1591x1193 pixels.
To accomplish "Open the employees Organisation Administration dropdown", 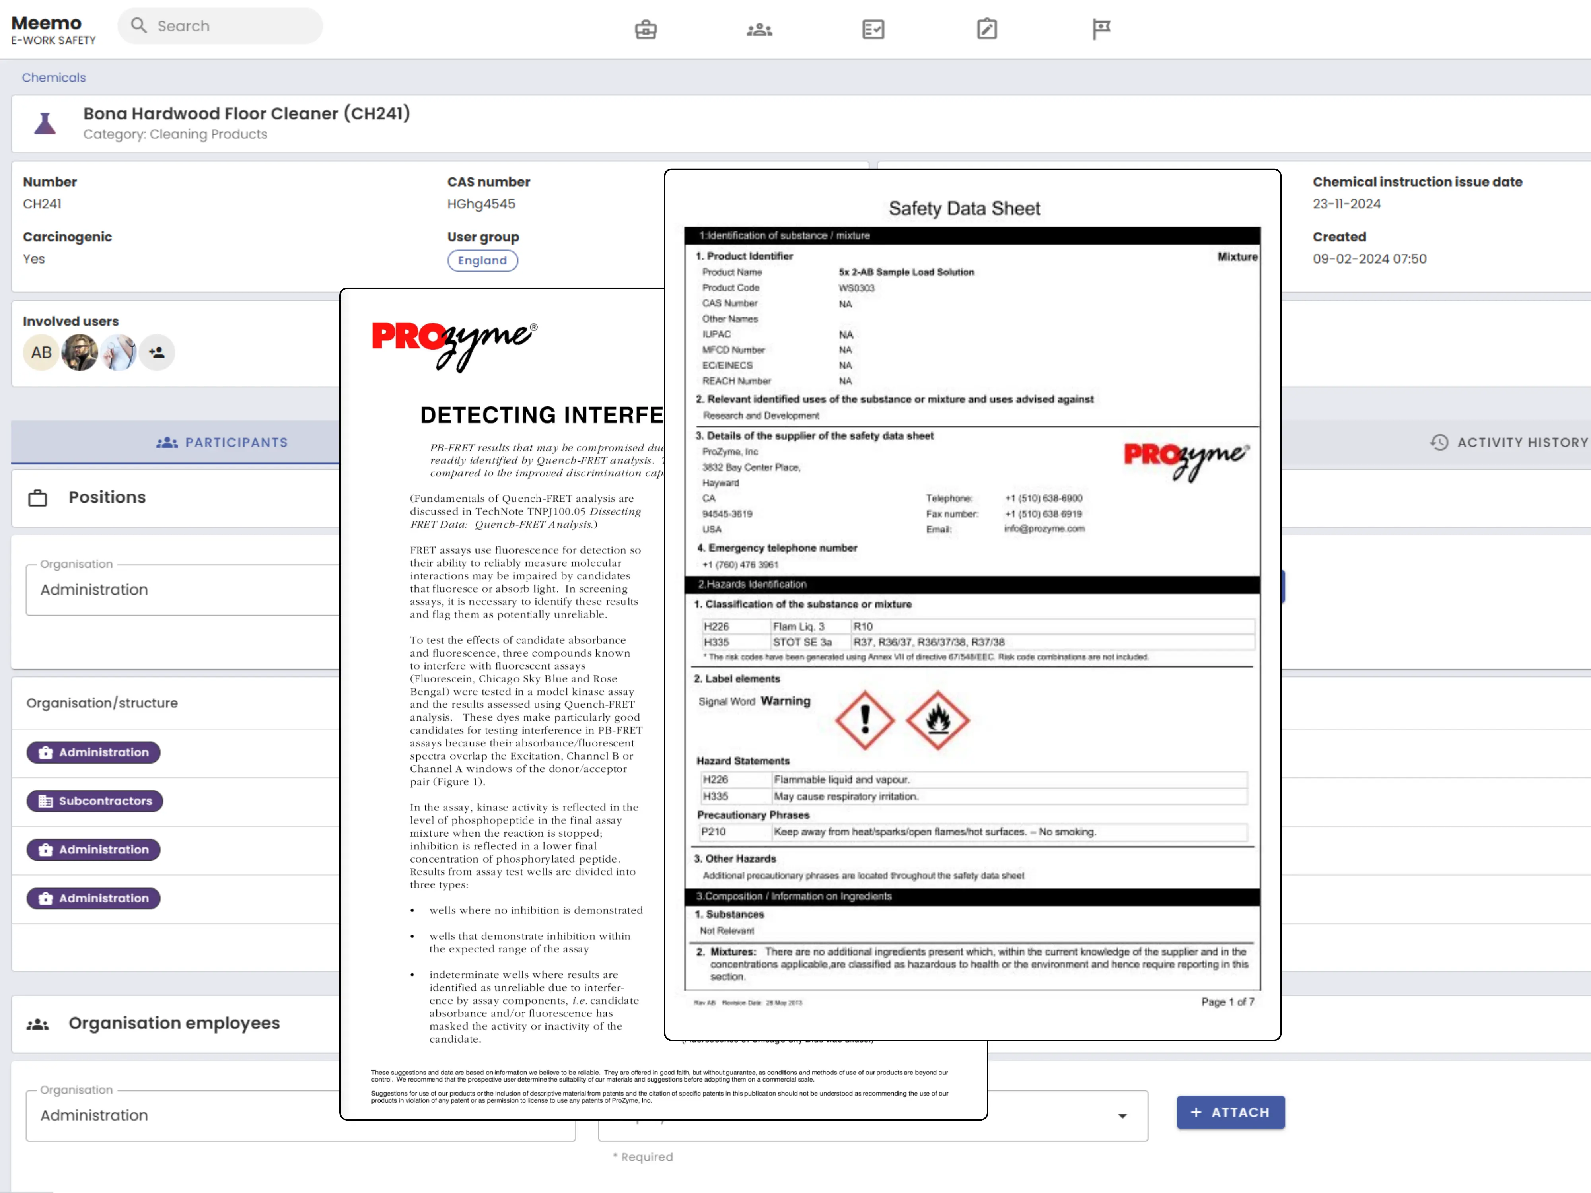I will 180,1115.
